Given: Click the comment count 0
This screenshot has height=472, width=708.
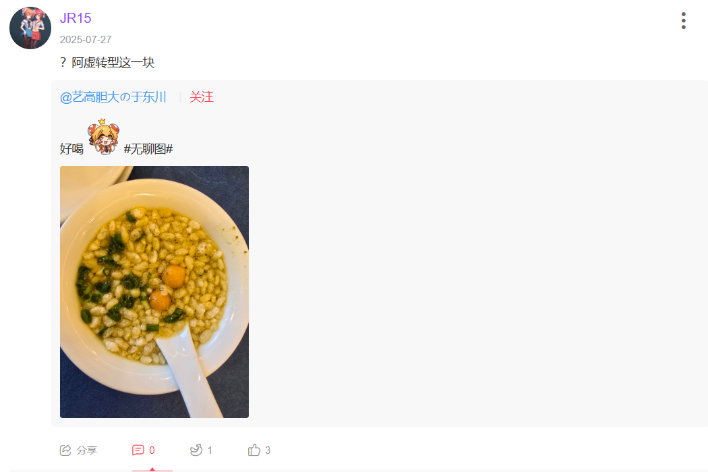Looking at the screenshot, I should coord(152,450).
